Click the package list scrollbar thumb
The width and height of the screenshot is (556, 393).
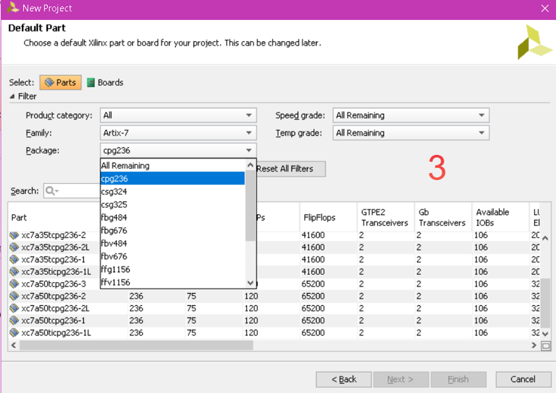tap(251, 206)
